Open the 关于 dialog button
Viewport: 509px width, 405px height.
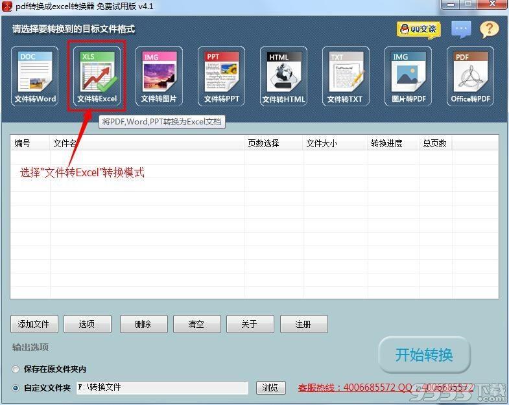point(250,324)
